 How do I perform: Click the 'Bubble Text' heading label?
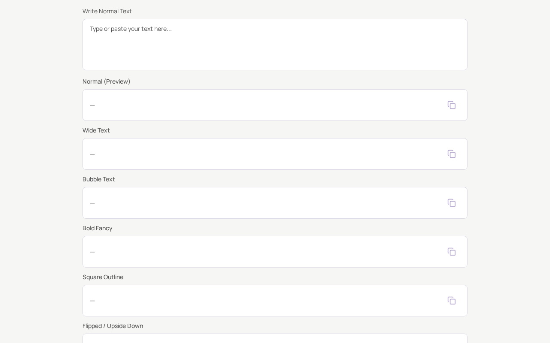tap(99, 179)
